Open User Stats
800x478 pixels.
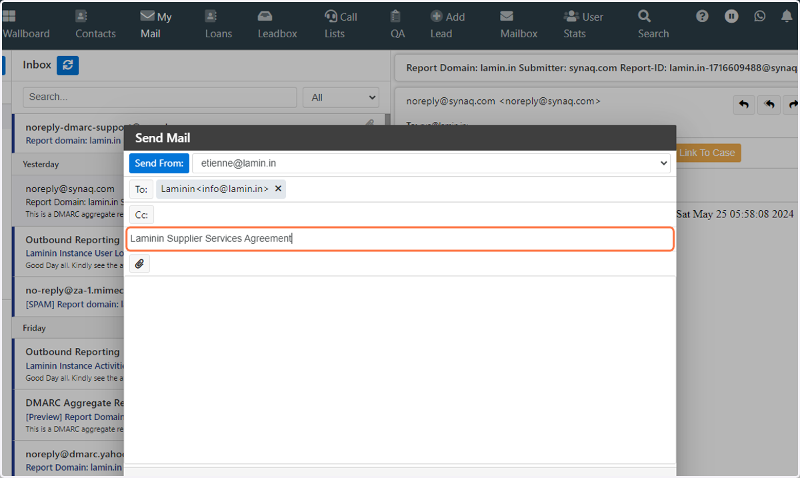pos(583,25)
